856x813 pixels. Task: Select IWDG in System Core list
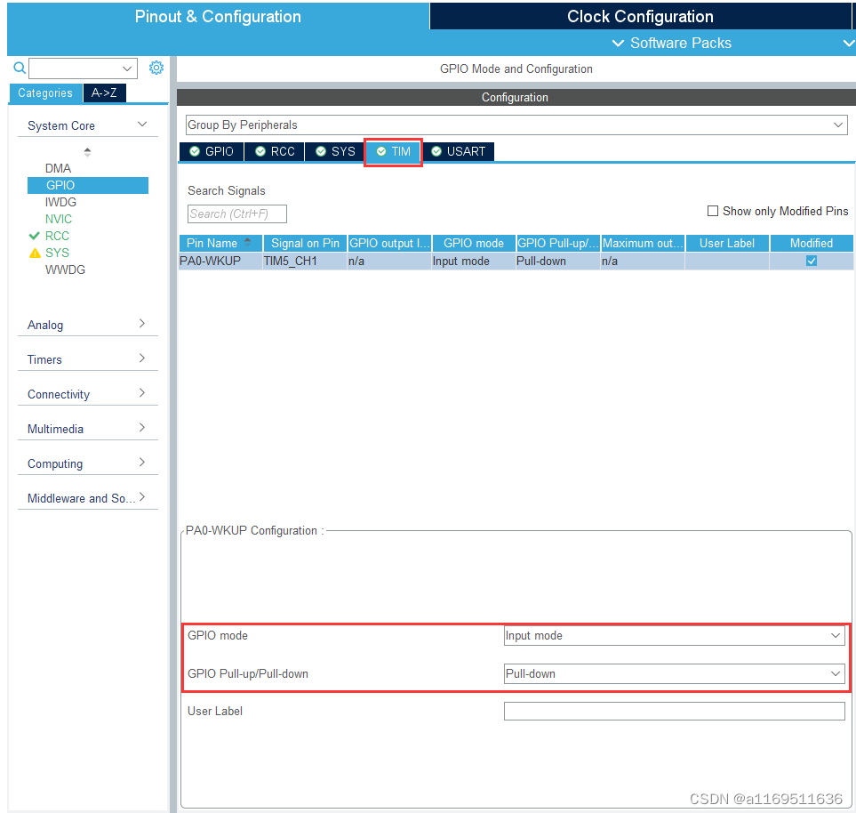60,202
